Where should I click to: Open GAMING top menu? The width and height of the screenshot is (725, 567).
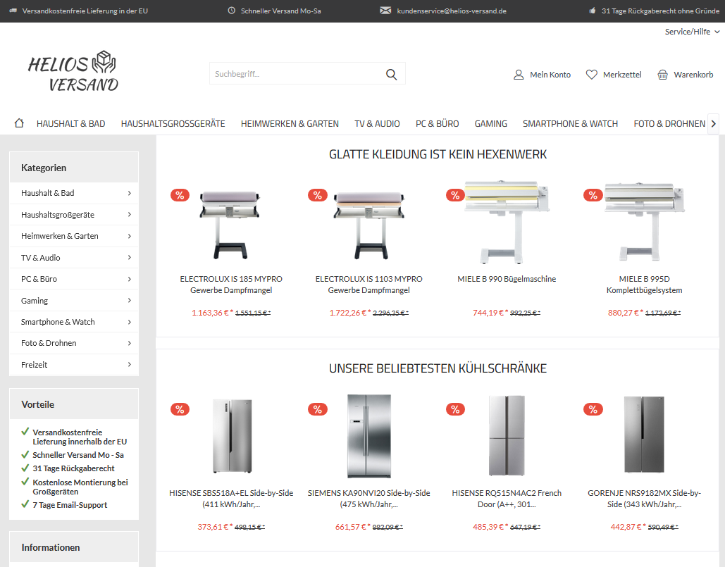click(x=491, y=124)
